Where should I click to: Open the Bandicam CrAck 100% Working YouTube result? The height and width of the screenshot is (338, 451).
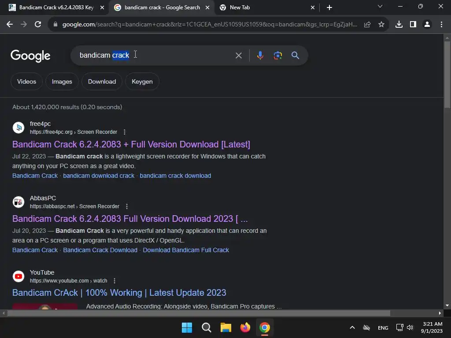pos(119,293)
